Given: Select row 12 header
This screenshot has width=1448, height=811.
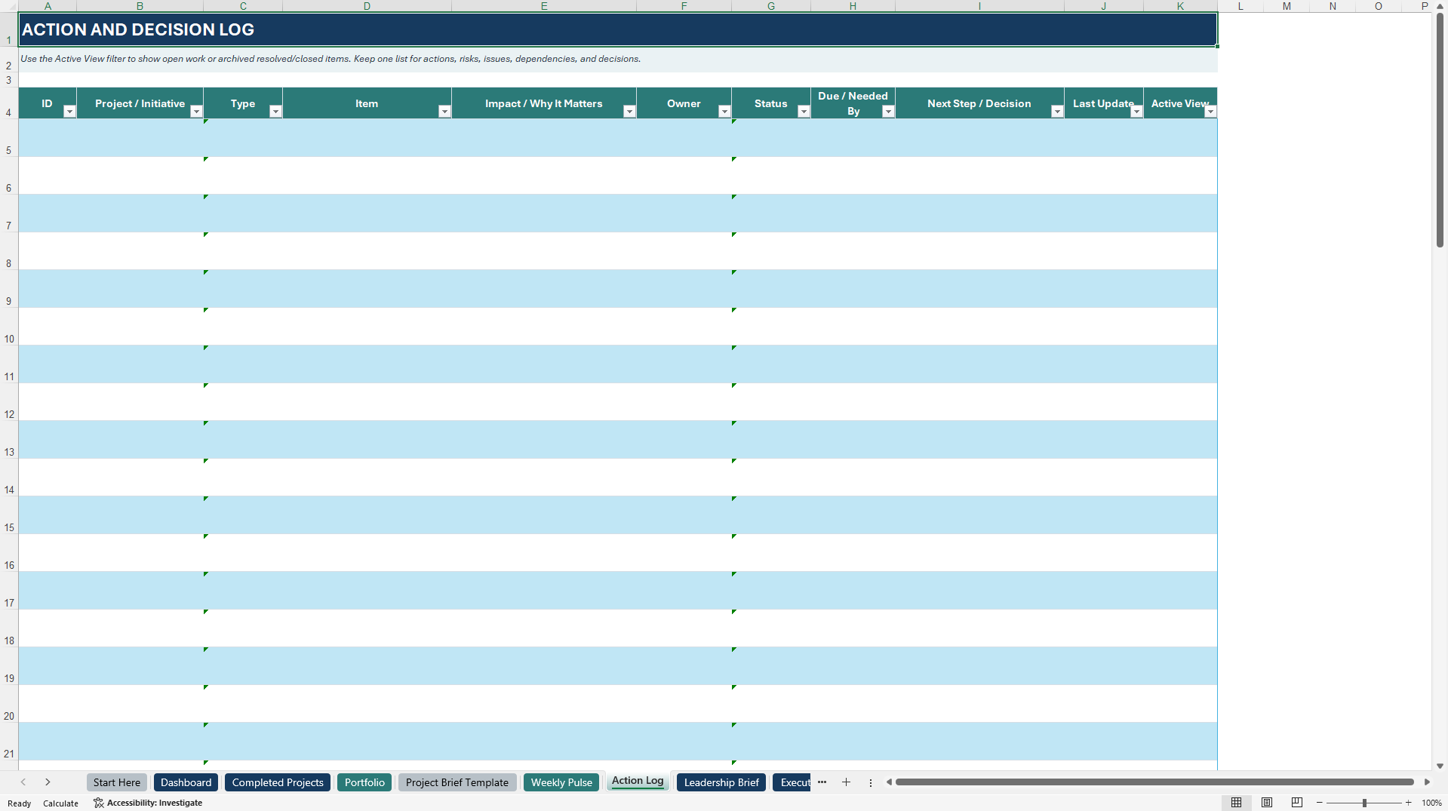Looking at the screenshot, I should point(9,402).
